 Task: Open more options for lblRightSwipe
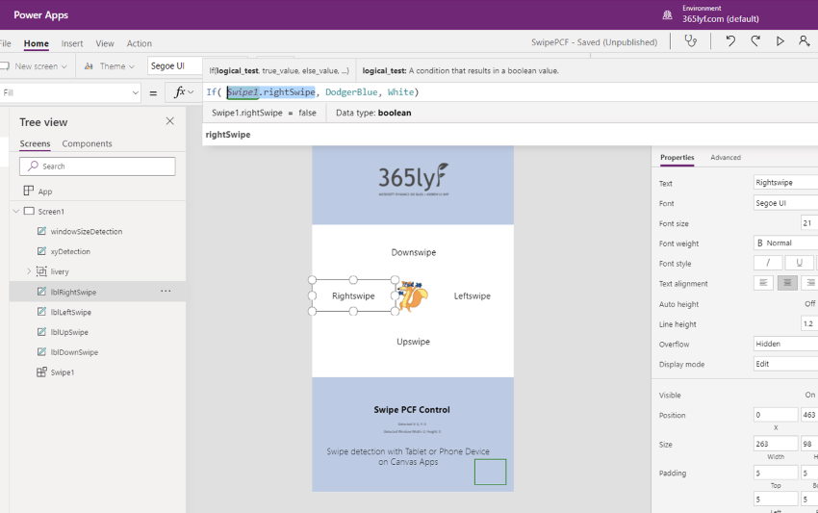166,292
